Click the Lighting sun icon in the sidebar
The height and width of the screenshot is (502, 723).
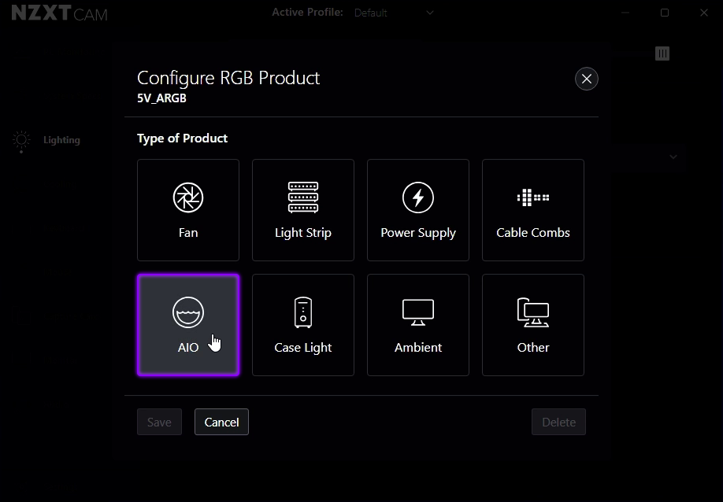tap(20, 140)
